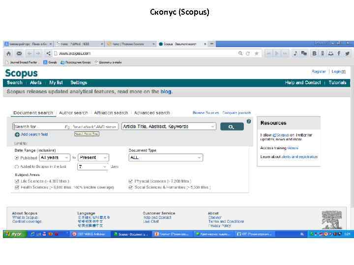Click the Scopus logo

(22, 73)
